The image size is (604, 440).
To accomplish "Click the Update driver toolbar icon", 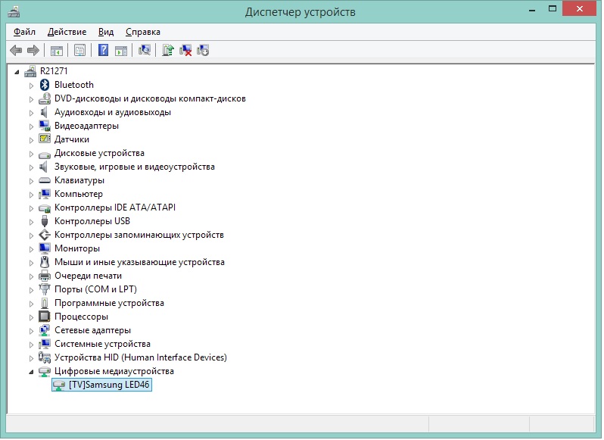I will [167, 51].
